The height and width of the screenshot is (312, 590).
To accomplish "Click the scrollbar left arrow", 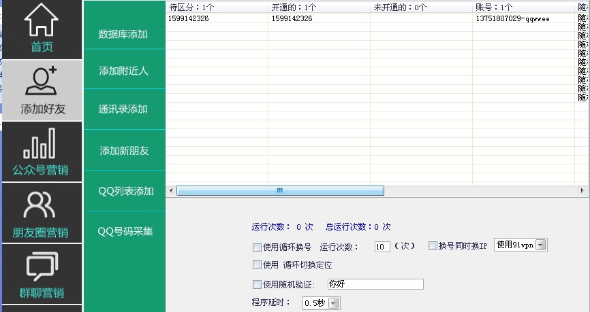I will coord(171,191).
